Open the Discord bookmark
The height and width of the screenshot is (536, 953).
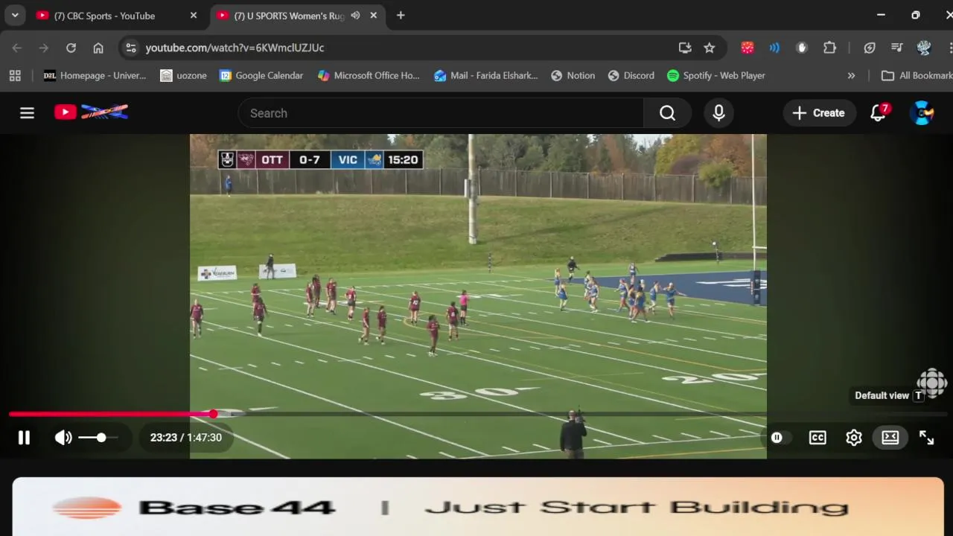(631, 75)
